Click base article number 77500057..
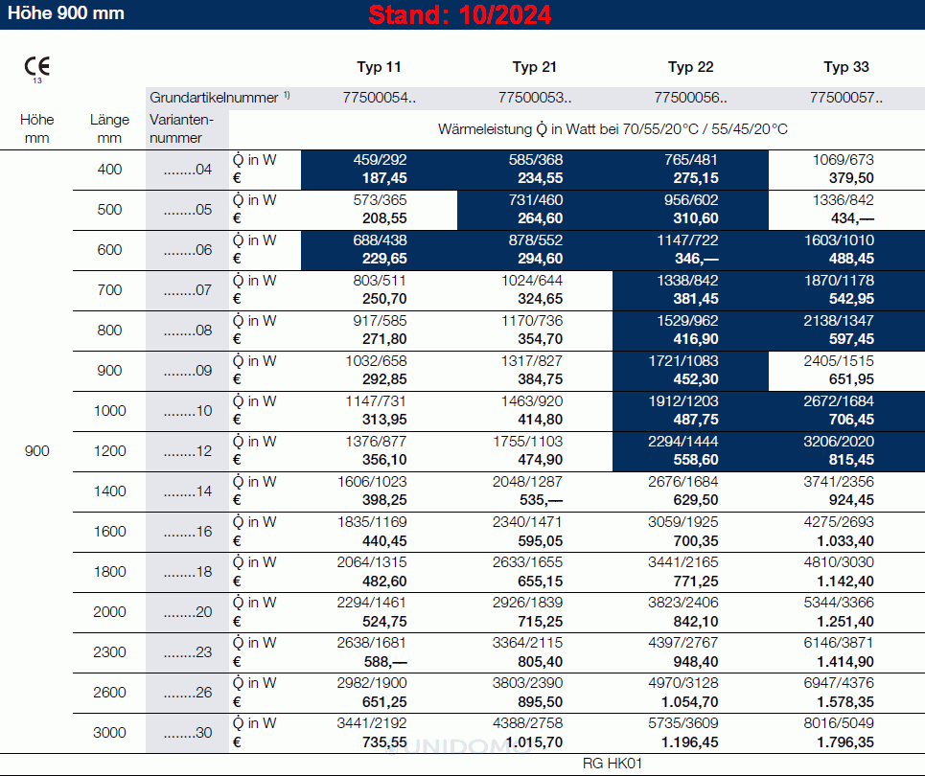925x776 pixels. 846,97
